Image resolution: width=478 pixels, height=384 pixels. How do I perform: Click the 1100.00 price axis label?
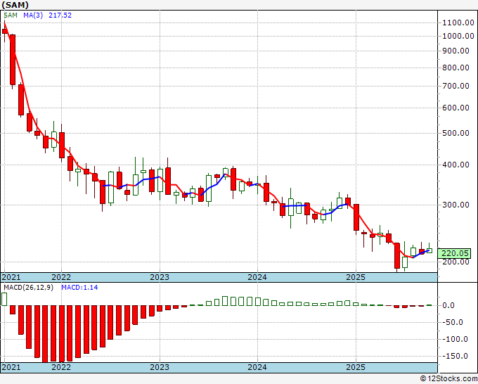tap(458, 23)
